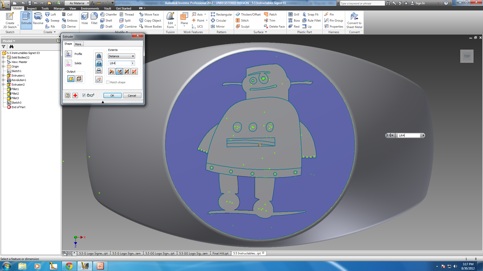Screen dimensions: 483x271
Task: Click the Create 2D Sketch tool
Action: point(10,20)
